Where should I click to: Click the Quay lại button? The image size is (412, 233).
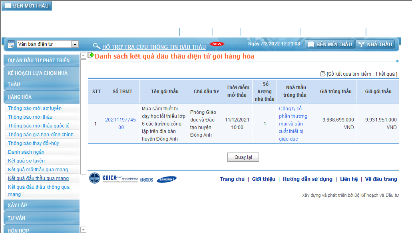tap(243, 157)
